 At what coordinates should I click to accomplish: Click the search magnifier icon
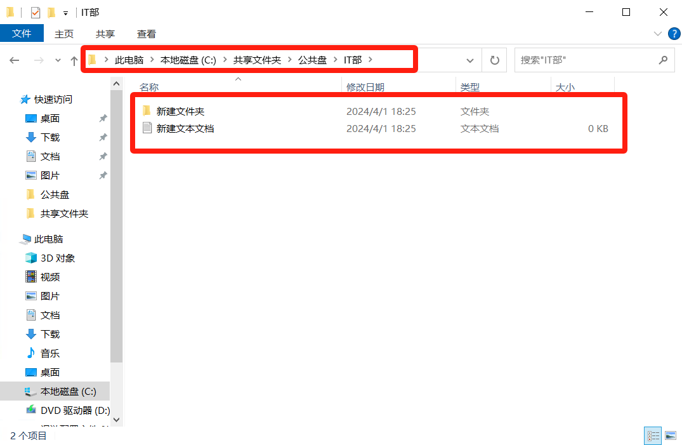coord(663,60)
